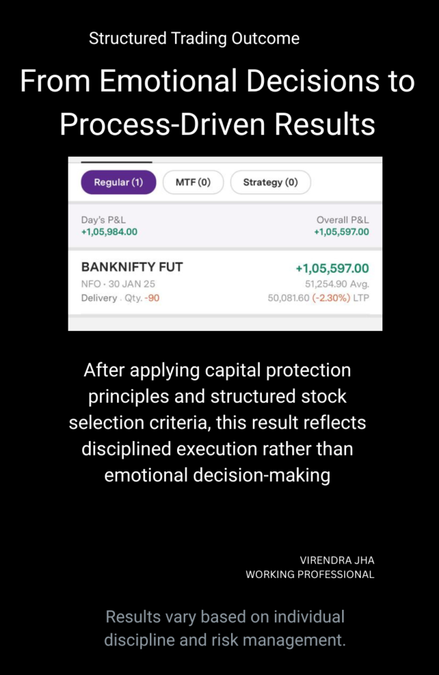Image resolution: width=439 pixels, height=675 pixels.
Task: Select the Delivery Qty. -90 detail
Action: [x=120, y=298]
